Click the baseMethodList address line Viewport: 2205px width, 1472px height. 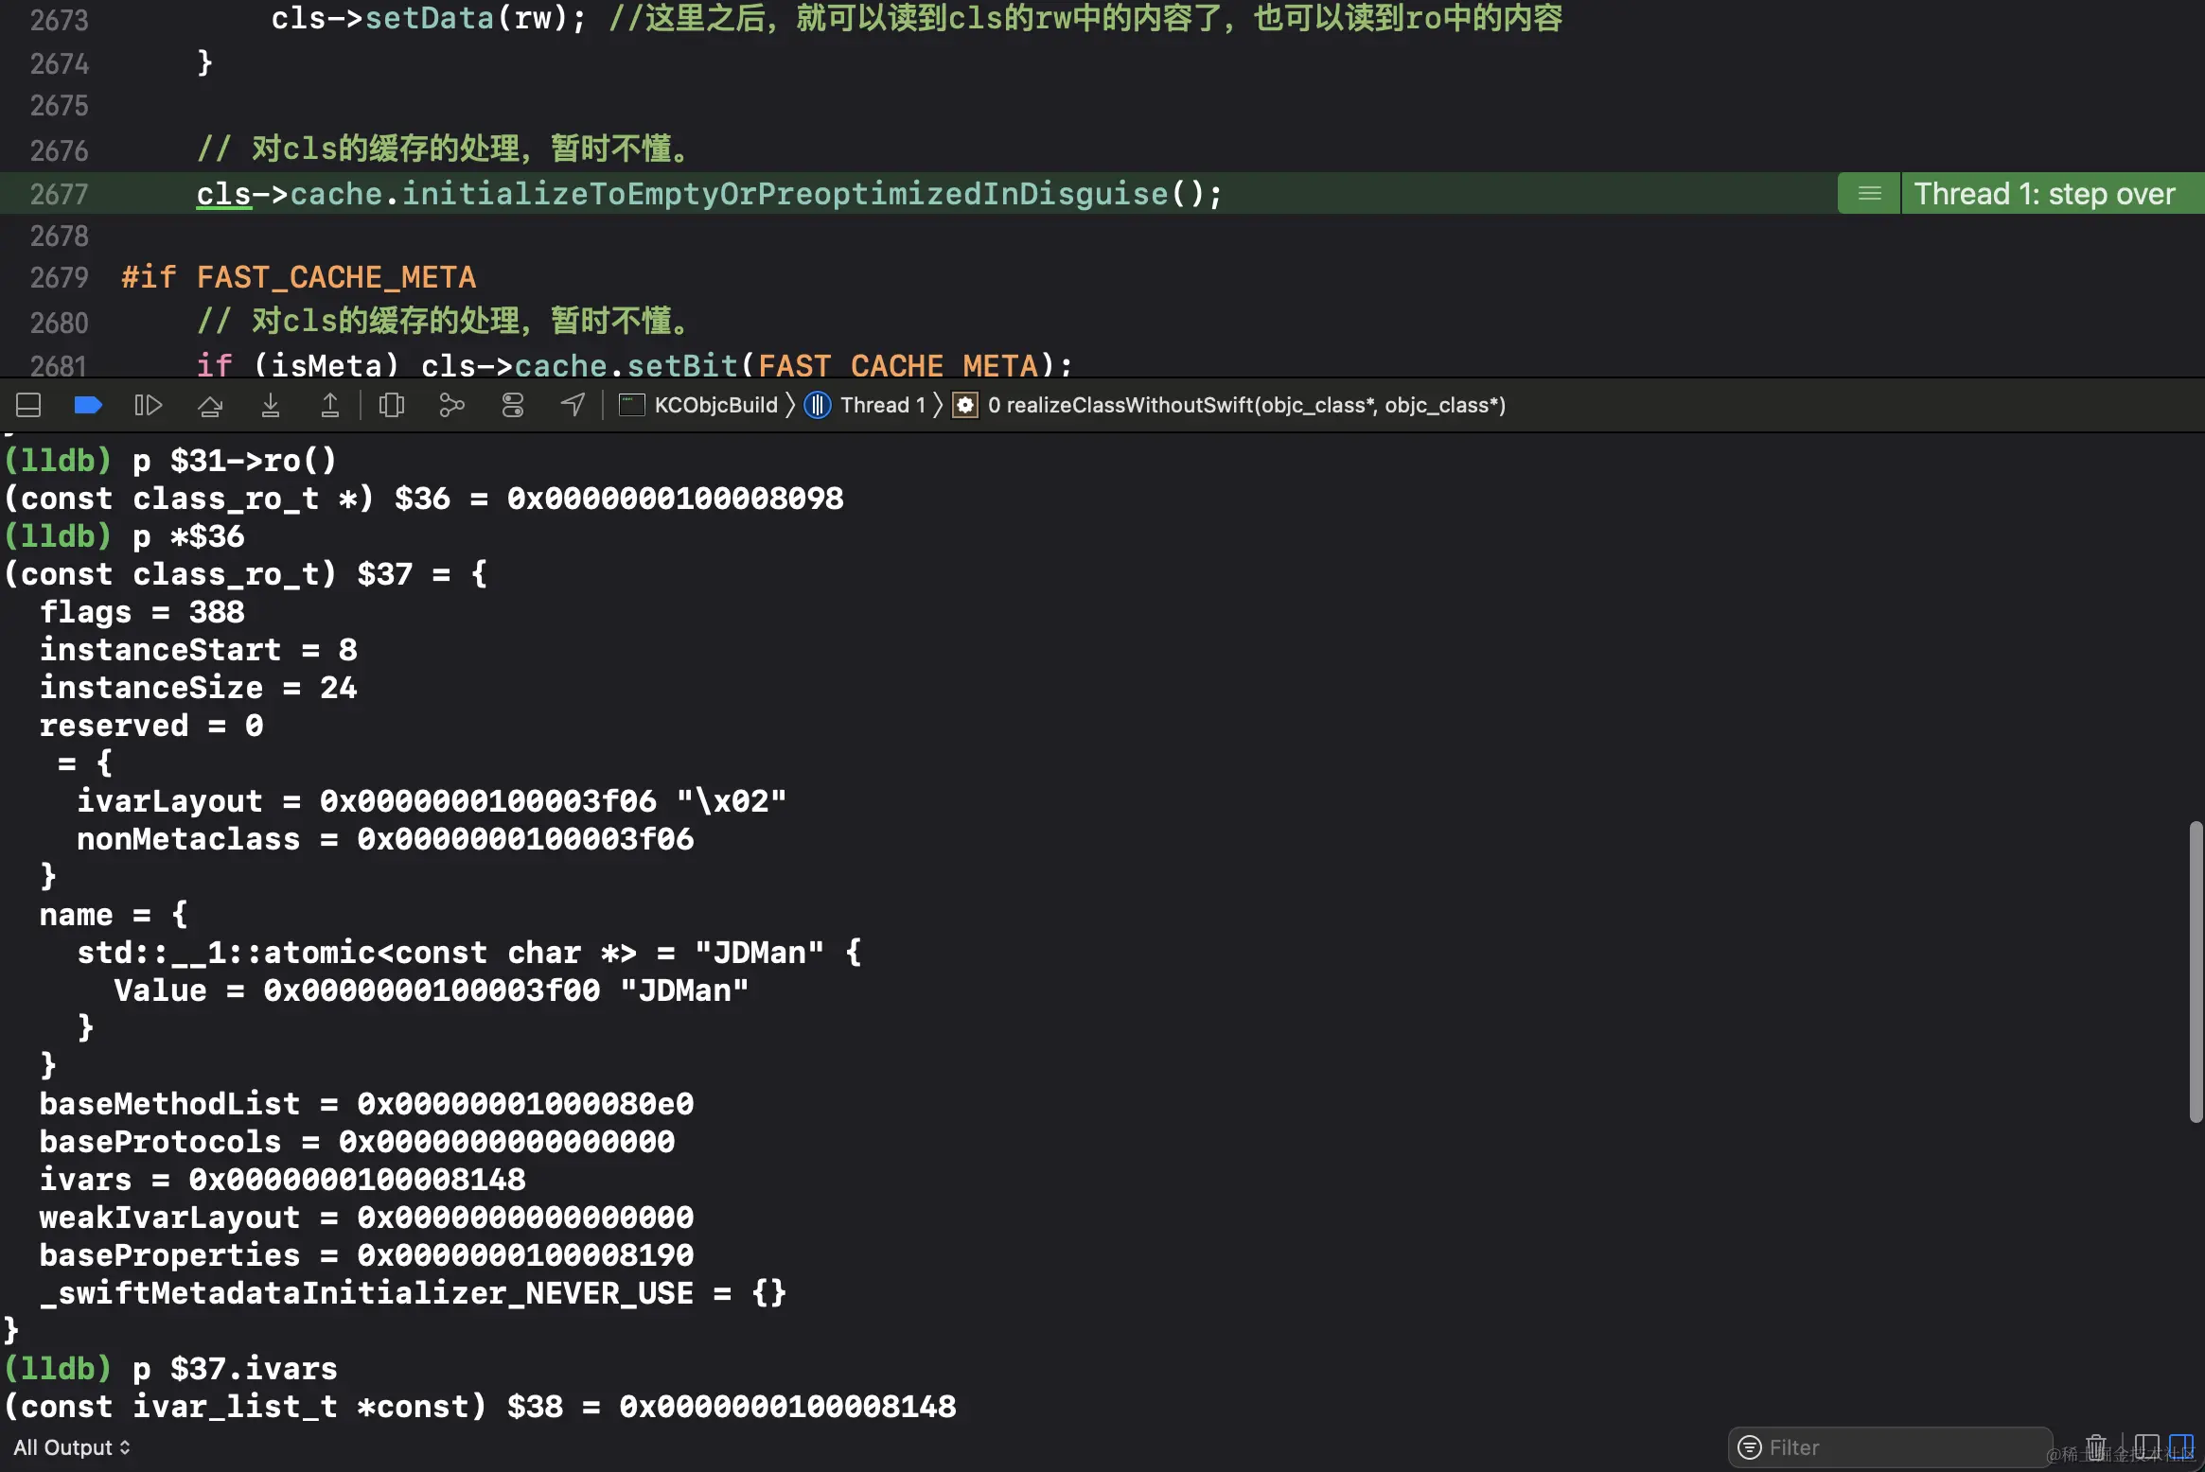pos(366,1104)
